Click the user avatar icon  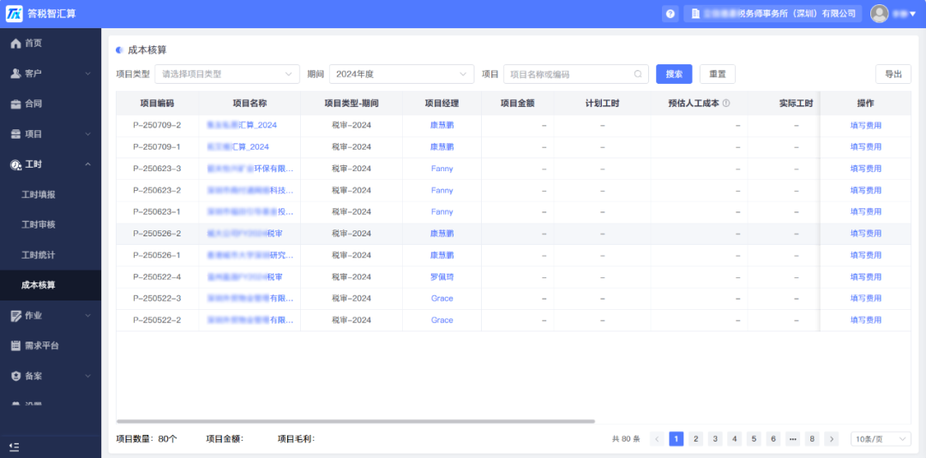pos(880,14)
